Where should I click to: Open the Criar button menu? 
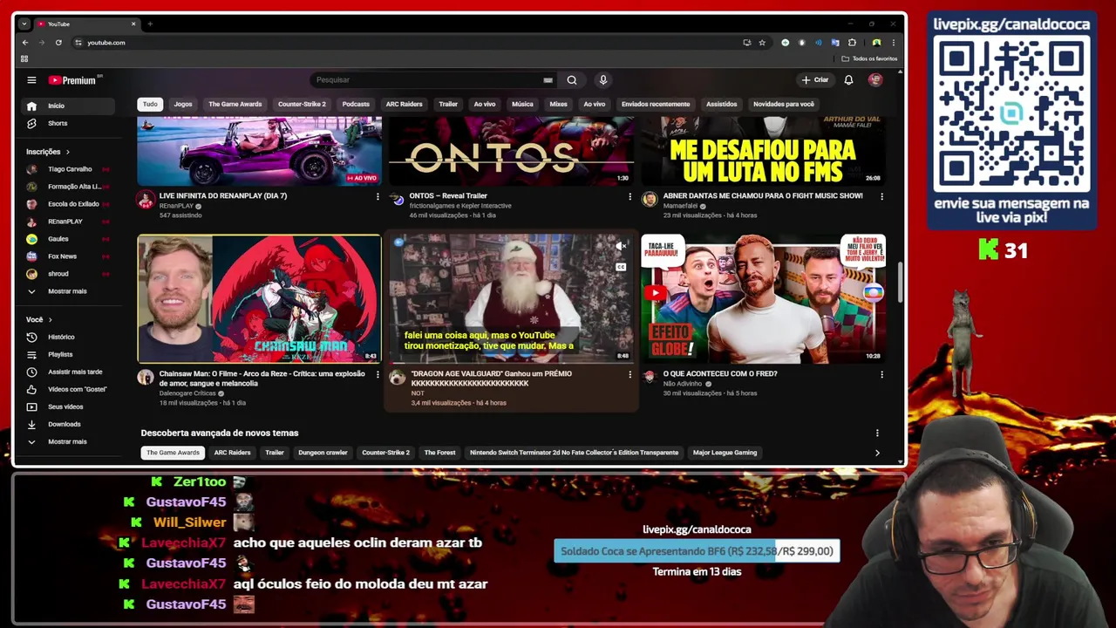[816, 80]
